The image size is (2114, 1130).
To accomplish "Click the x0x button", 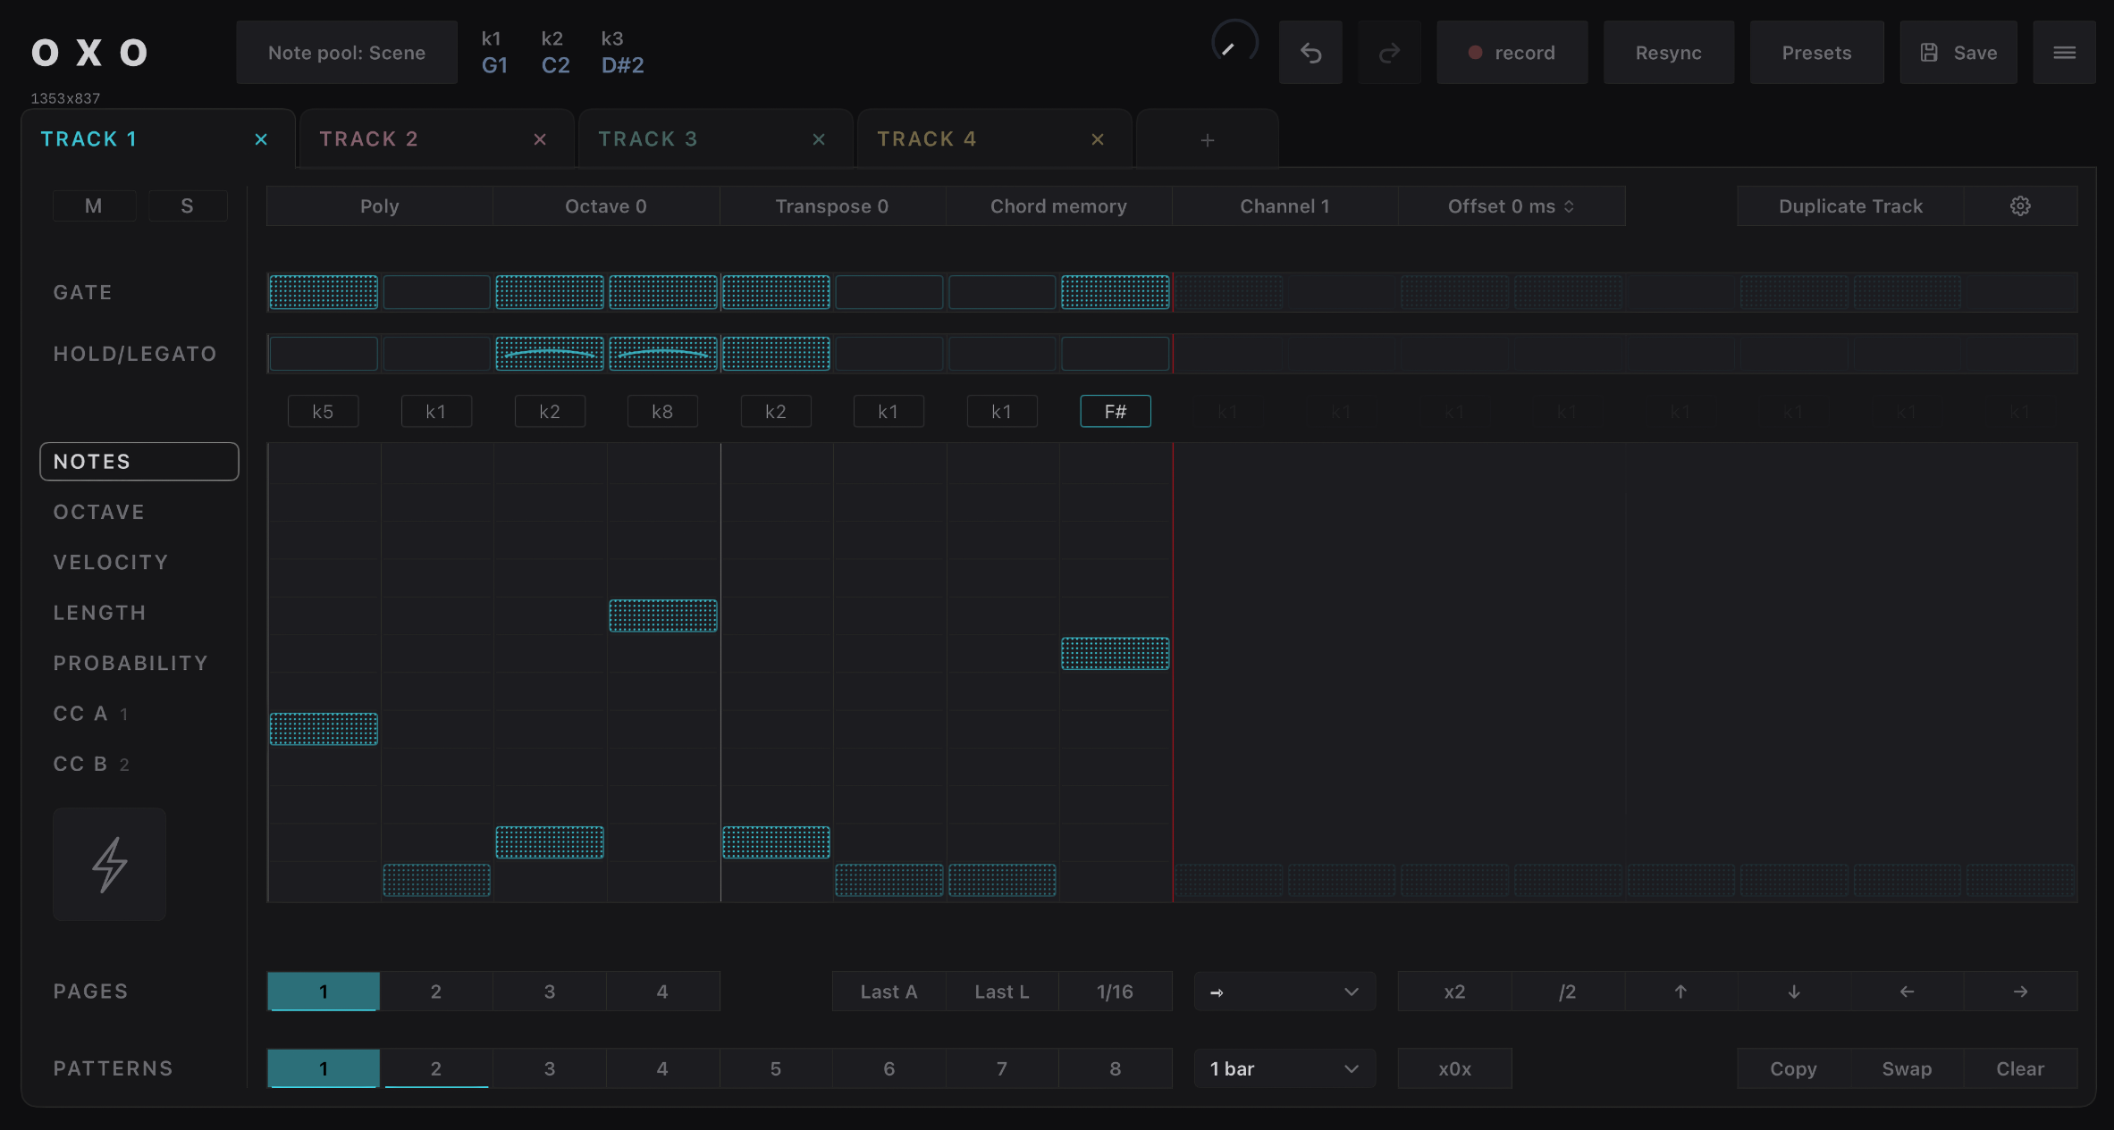I will pos(1454,1068).
